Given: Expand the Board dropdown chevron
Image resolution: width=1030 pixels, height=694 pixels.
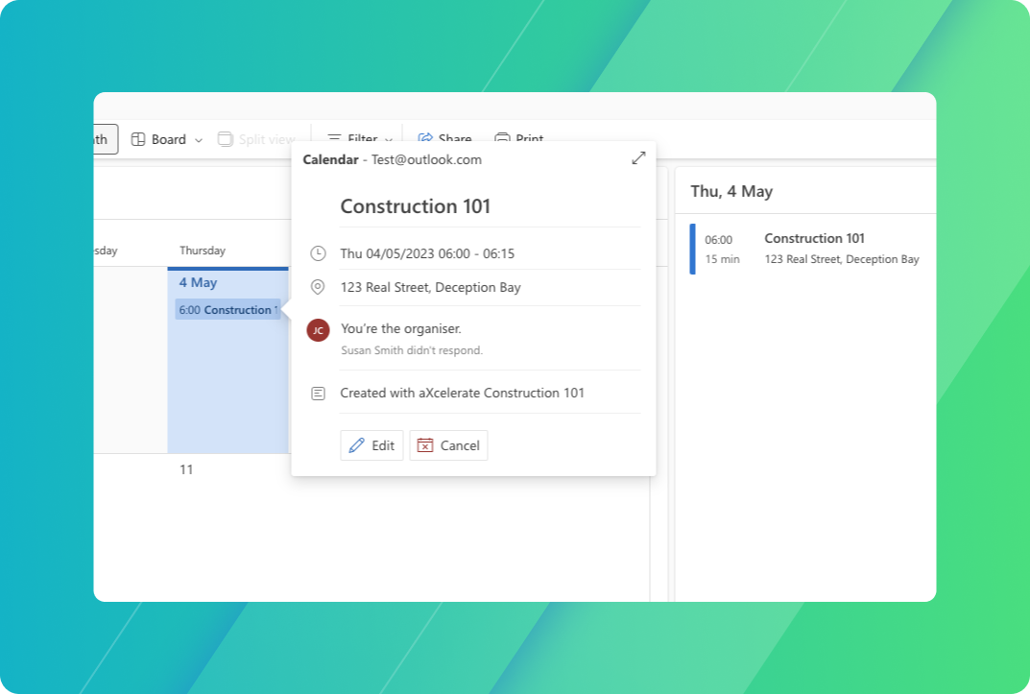Looking at the screenshot, I should pyautogui.click(x=199, y=140).
